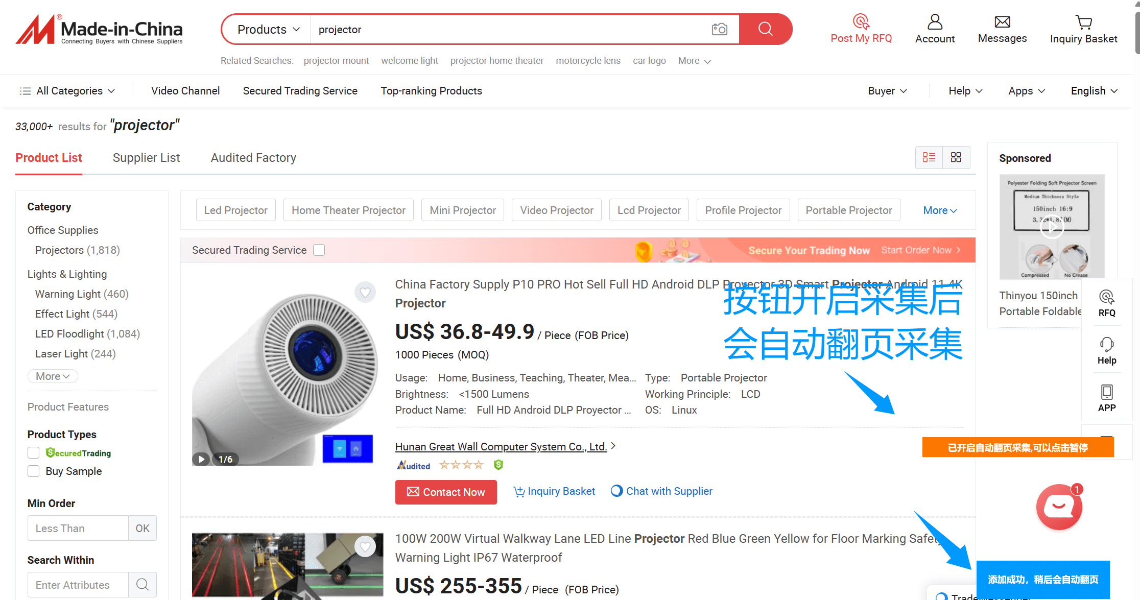The height and width of the screenshot is (600, 1140).
Task: Favorite the Virtual Walkway Lane projector
Action: [x=365, y=547]
